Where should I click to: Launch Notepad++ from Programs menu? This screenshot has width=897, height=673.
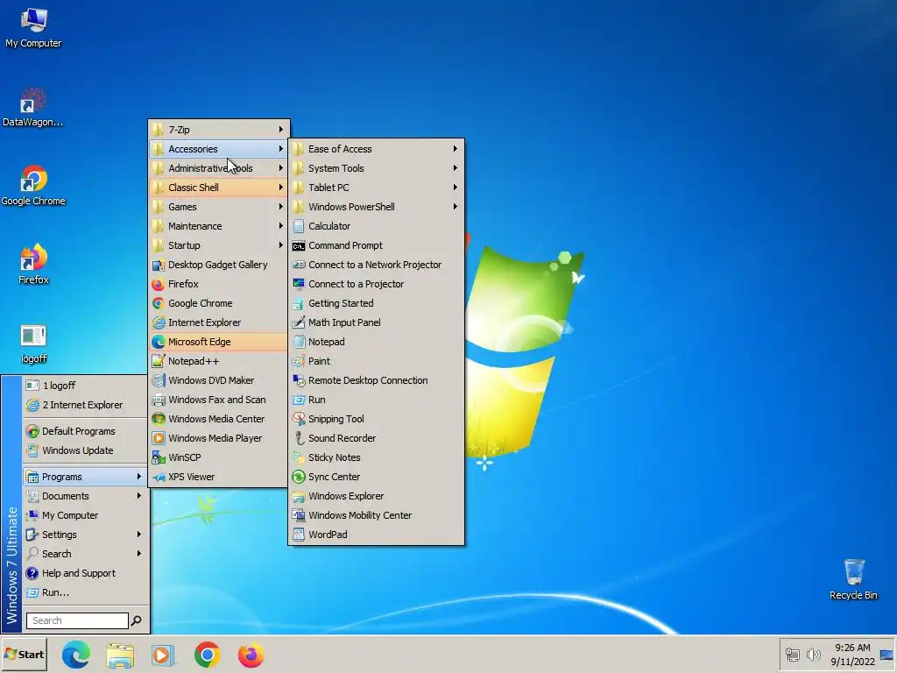click(218, 361)
